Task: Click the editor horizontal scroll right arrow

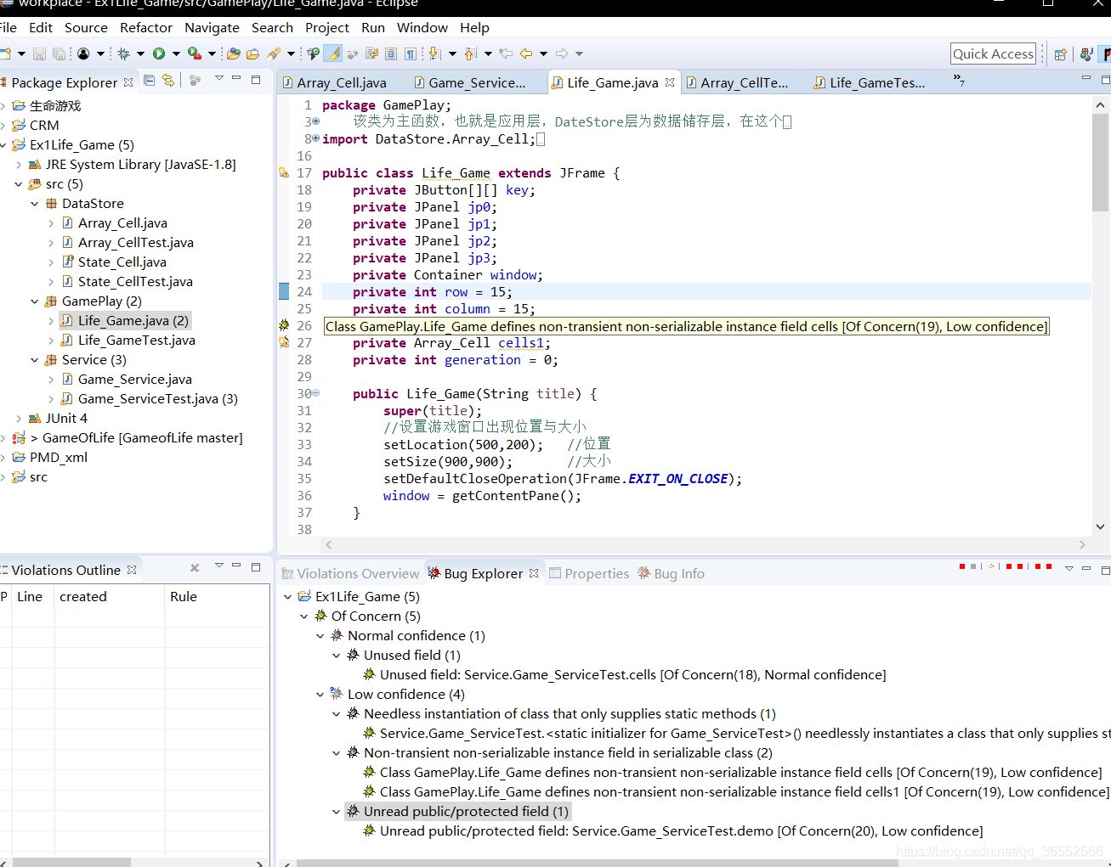Action: (x=1082, y=545)
